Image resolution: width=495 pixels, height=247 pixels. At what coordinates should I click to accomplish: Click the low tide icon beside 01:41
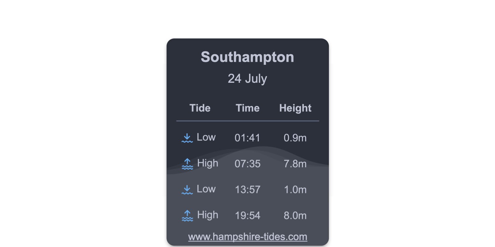point(187,138)
